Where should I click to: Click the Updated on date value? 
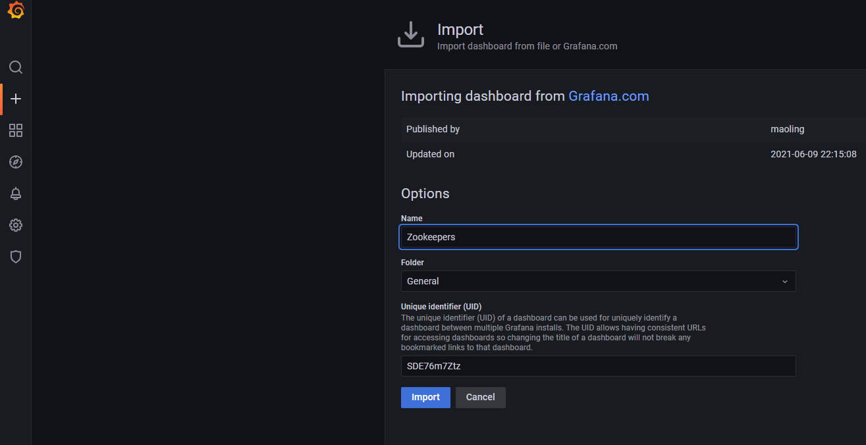[813, 154]
